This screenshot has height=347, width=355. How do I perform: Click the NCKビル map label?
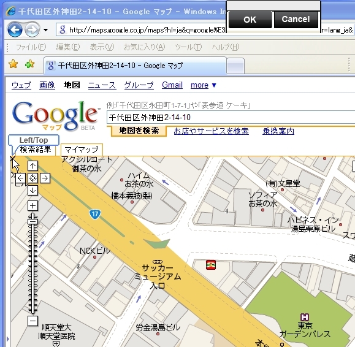tap(95, 251)
